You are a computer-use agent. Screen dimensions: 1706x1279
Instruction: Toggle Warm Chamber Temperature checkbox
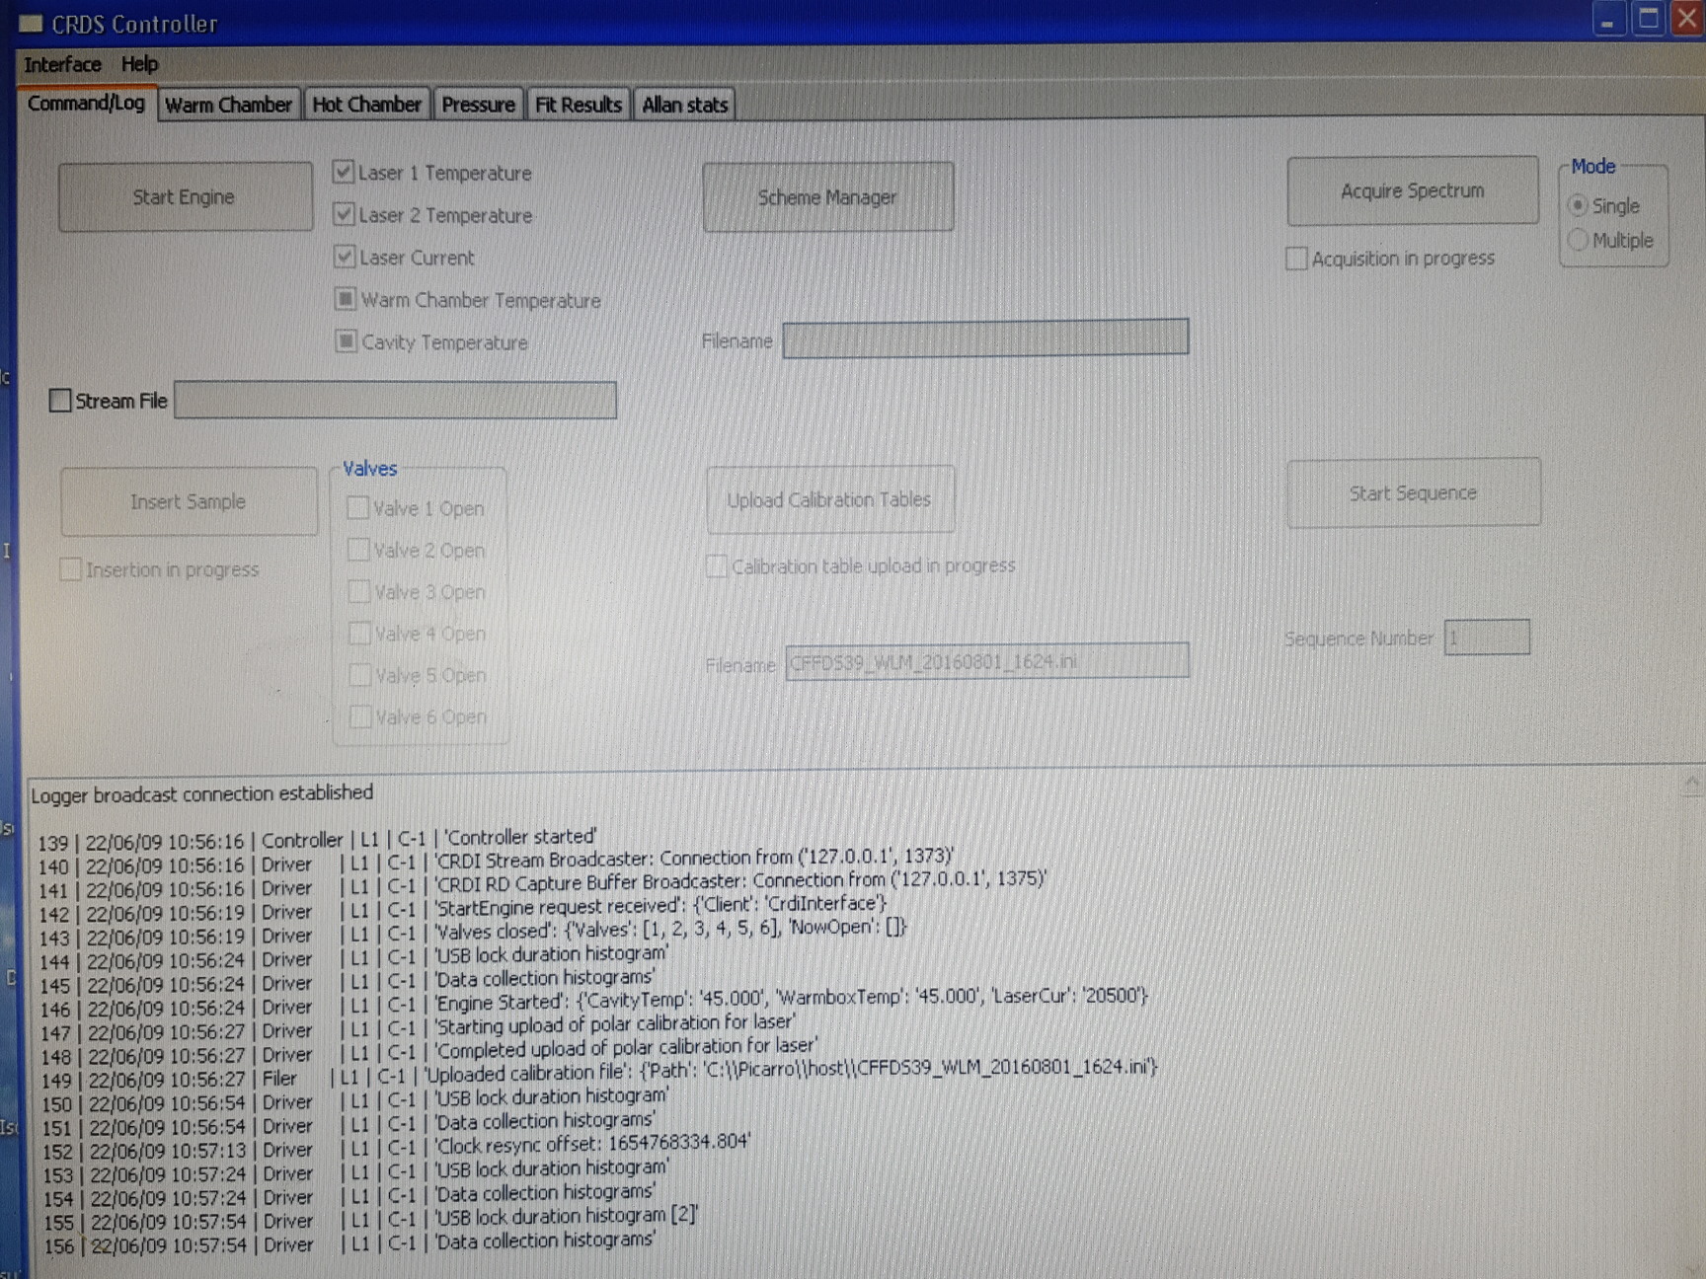pyautogui.click(x=346, y=299)
